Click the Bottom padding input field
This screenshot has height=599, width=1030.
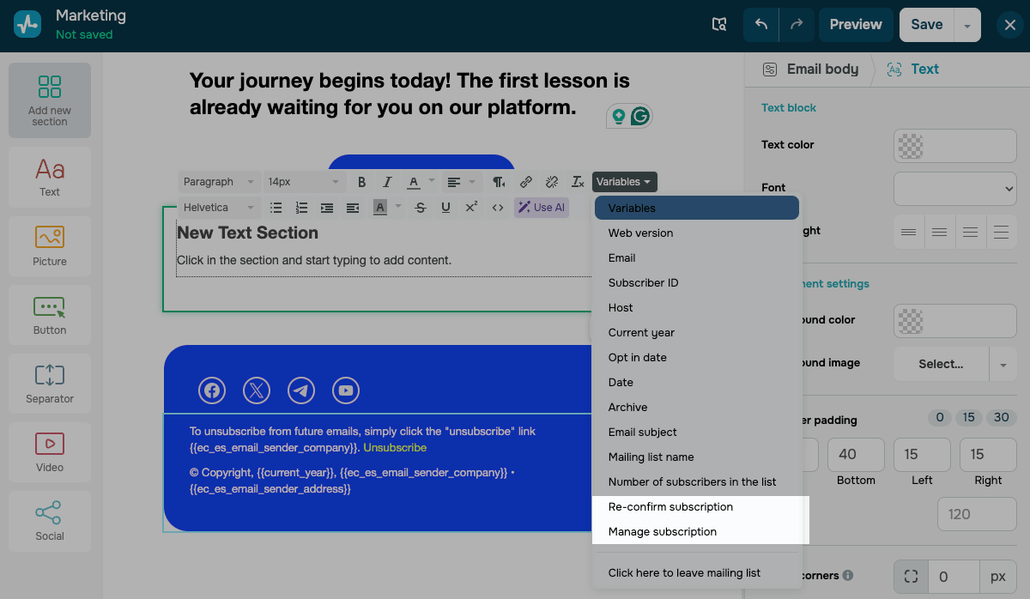click(x=856, y=455)
